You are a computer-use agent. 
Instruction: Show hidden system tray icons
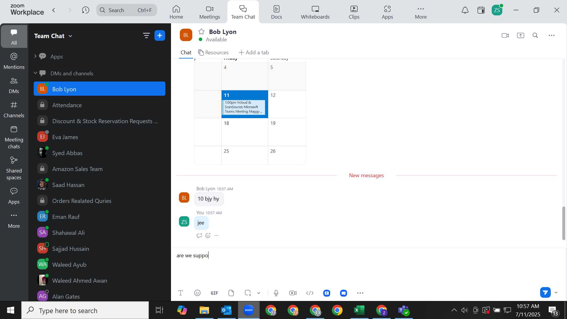point(454,310)
